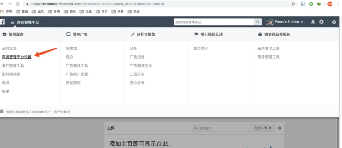Open 主页帖子
Image resolution: width=342 pixels, height=148 pixels.
coord(201,48)
